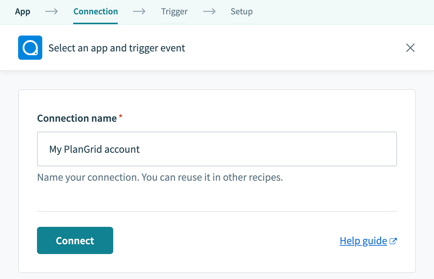Viewport: 434px width, 279px height.
Task: Select the text 'My PlanGrid account'
Action: click(x=94, y=149)
